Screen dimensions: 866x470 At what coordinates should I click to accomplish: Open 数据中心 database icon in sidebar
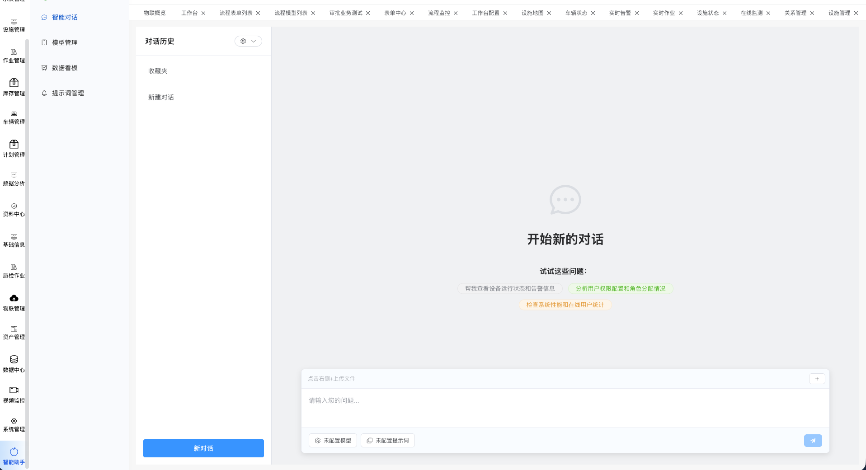[x=14, y=364]
